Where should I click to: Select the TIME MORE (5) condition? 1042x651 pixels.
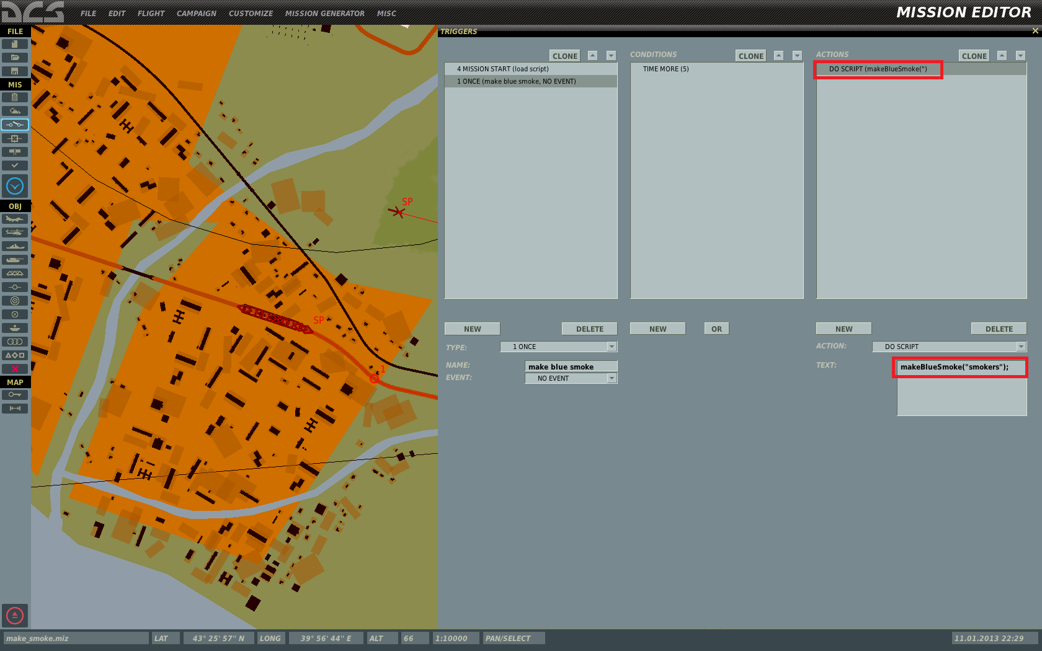pyautogui.click(x=717, y=69)
